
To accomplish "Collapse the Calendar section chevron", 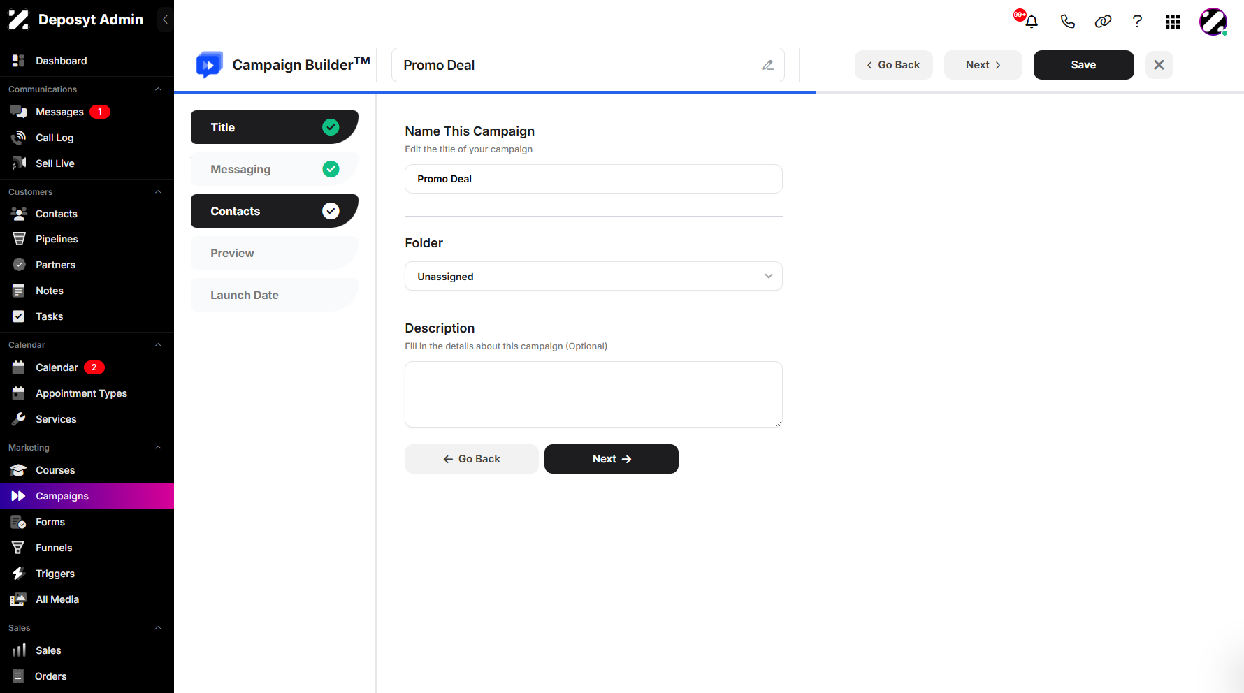I will click(x=158, y=345).
